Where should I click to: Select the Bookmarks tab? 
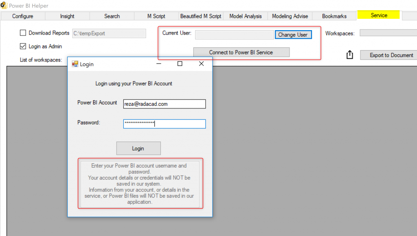pyautogui.click(x=334, y=16)
